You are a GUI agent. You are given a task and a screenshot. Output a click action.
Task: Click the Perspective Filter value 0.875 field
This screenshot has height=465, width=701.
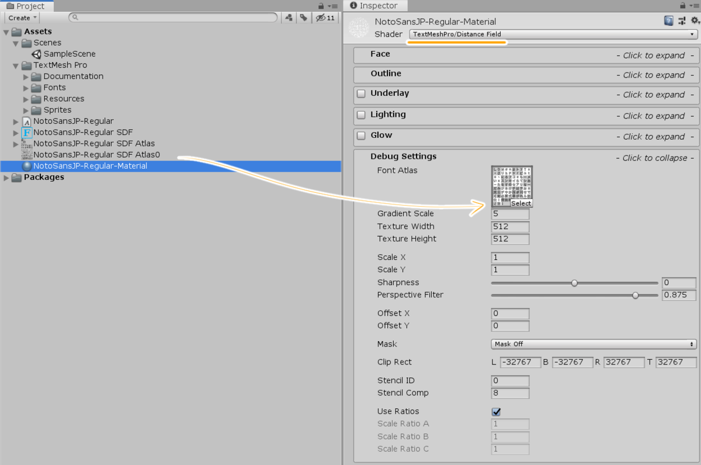point(679,295)
